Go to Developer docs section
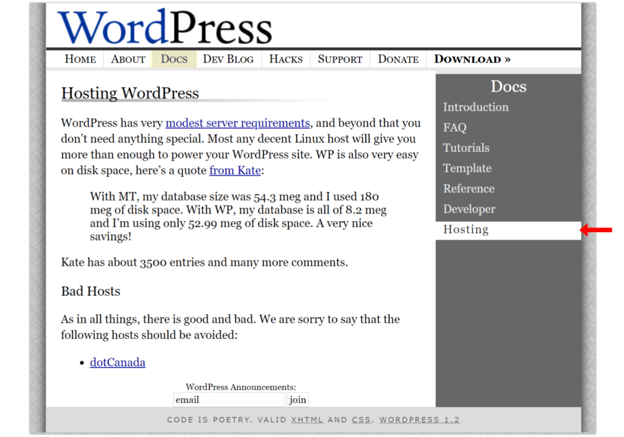 (x=469, y=209)
